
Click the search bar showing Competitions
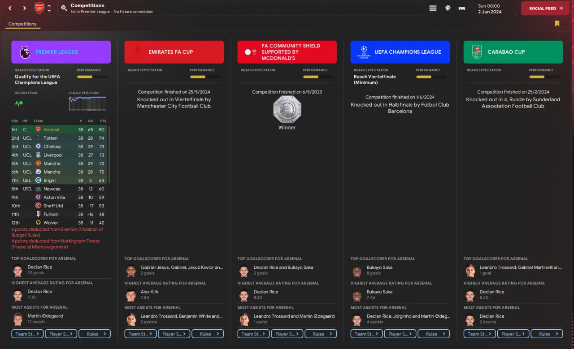(241, 8)
